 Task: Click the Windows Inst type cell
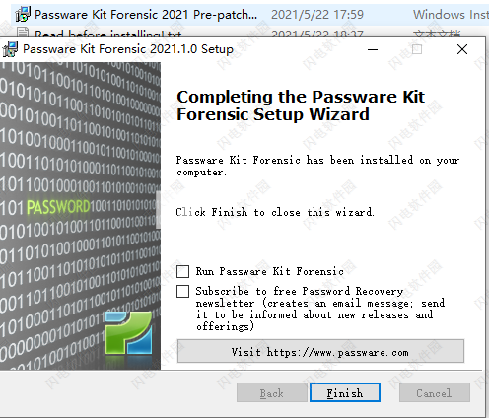451,15
